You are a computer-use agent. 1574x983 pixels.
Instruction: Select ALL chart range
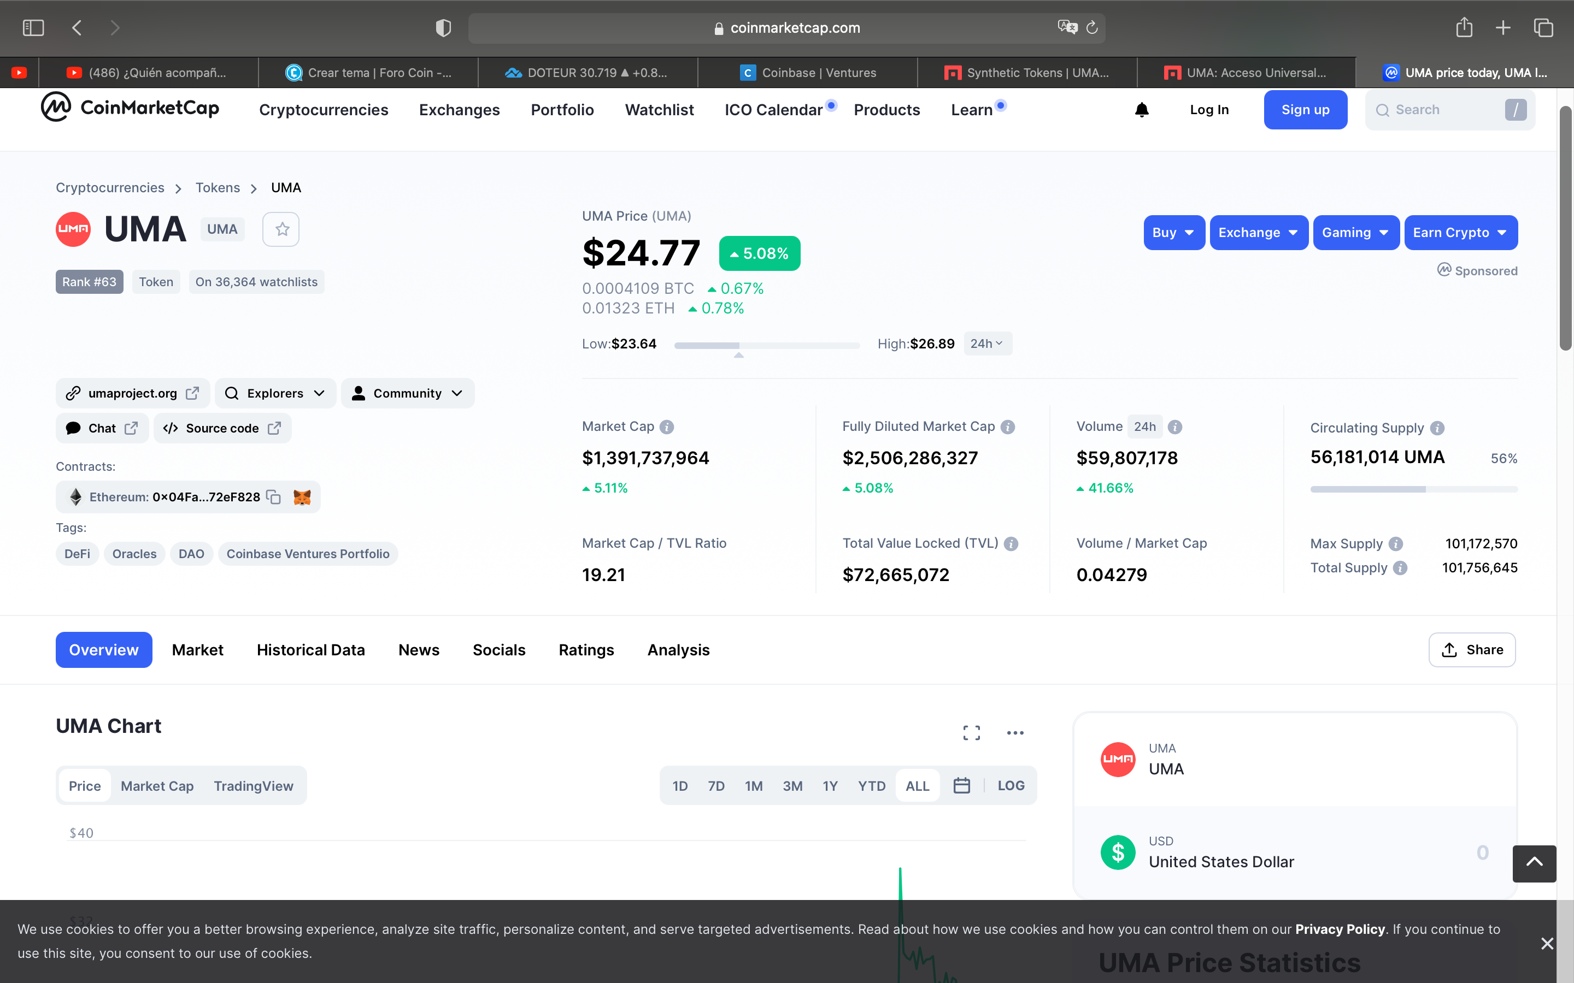point(917,785)
